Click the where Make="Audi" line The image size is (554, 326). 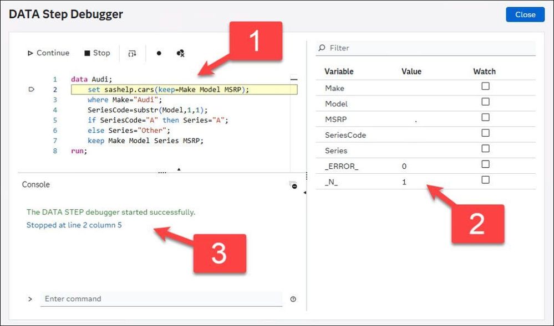125,100
